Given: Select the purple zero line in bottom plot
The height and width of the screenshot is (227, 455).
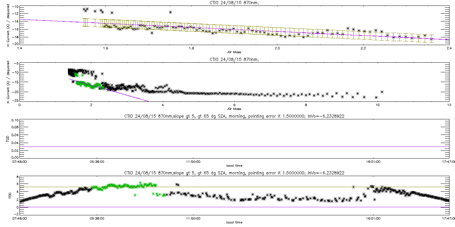Looking at the screenshot, I should [234, 207].
